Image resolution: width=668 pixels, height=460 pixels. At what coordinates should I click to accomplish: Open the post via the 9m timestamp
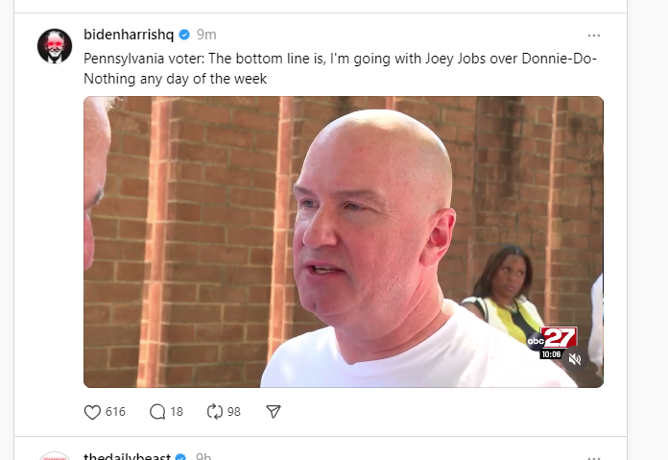[x=206, y=35]
